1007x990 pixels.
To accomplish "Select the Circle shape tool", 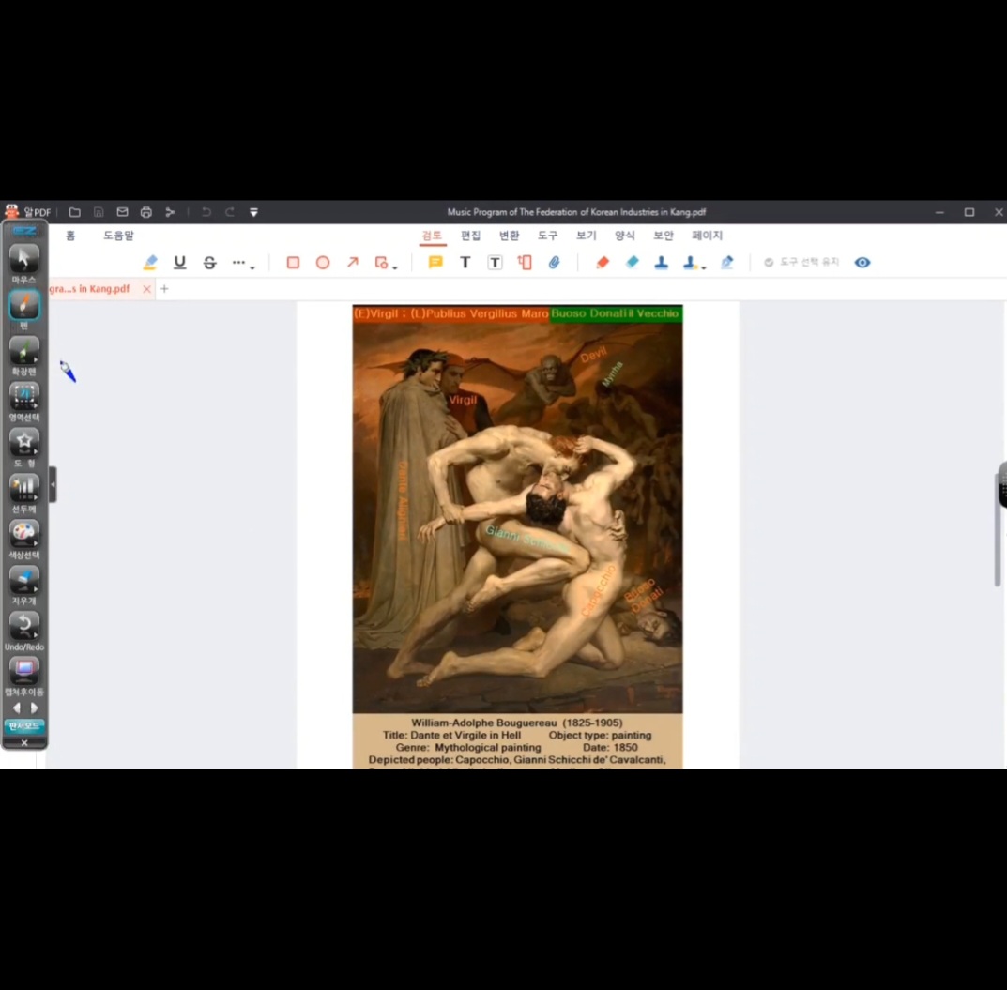I will pyautogui.click(x=323, y=262).
